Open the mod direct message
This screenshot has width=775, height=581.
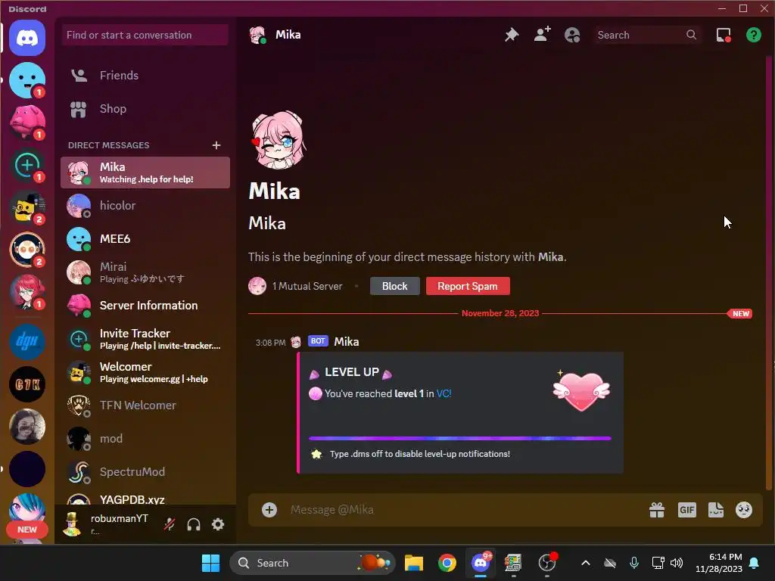(x=145, y=439)
